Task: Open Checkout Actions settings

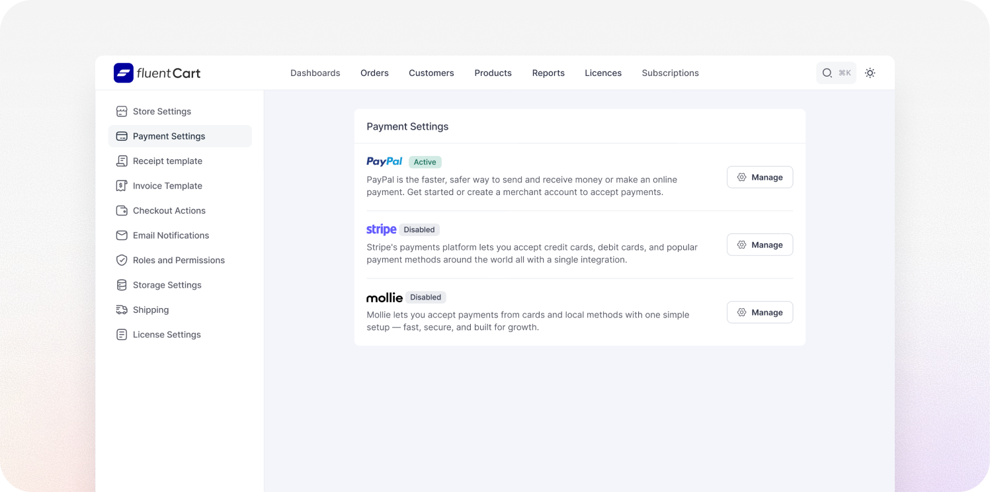Action: [x=180, y=211]
